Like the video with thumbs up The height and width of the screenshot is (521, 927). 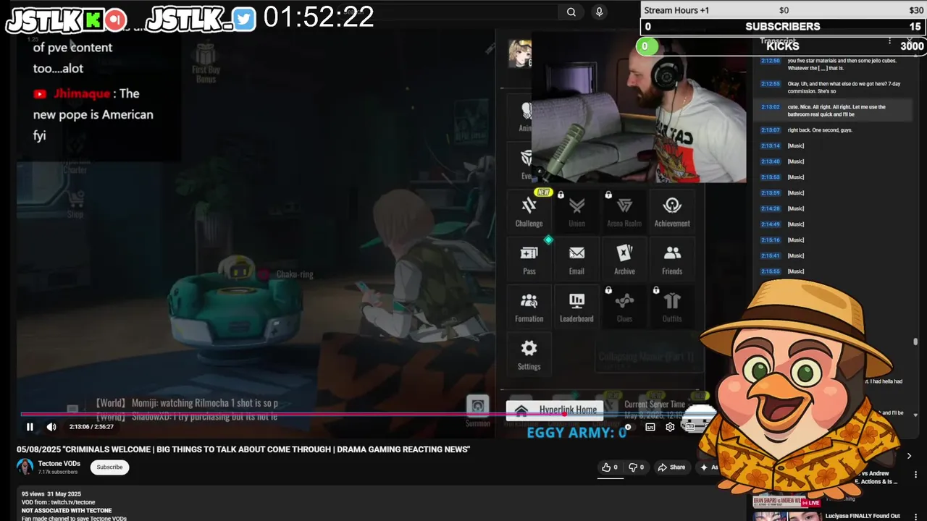609,467
